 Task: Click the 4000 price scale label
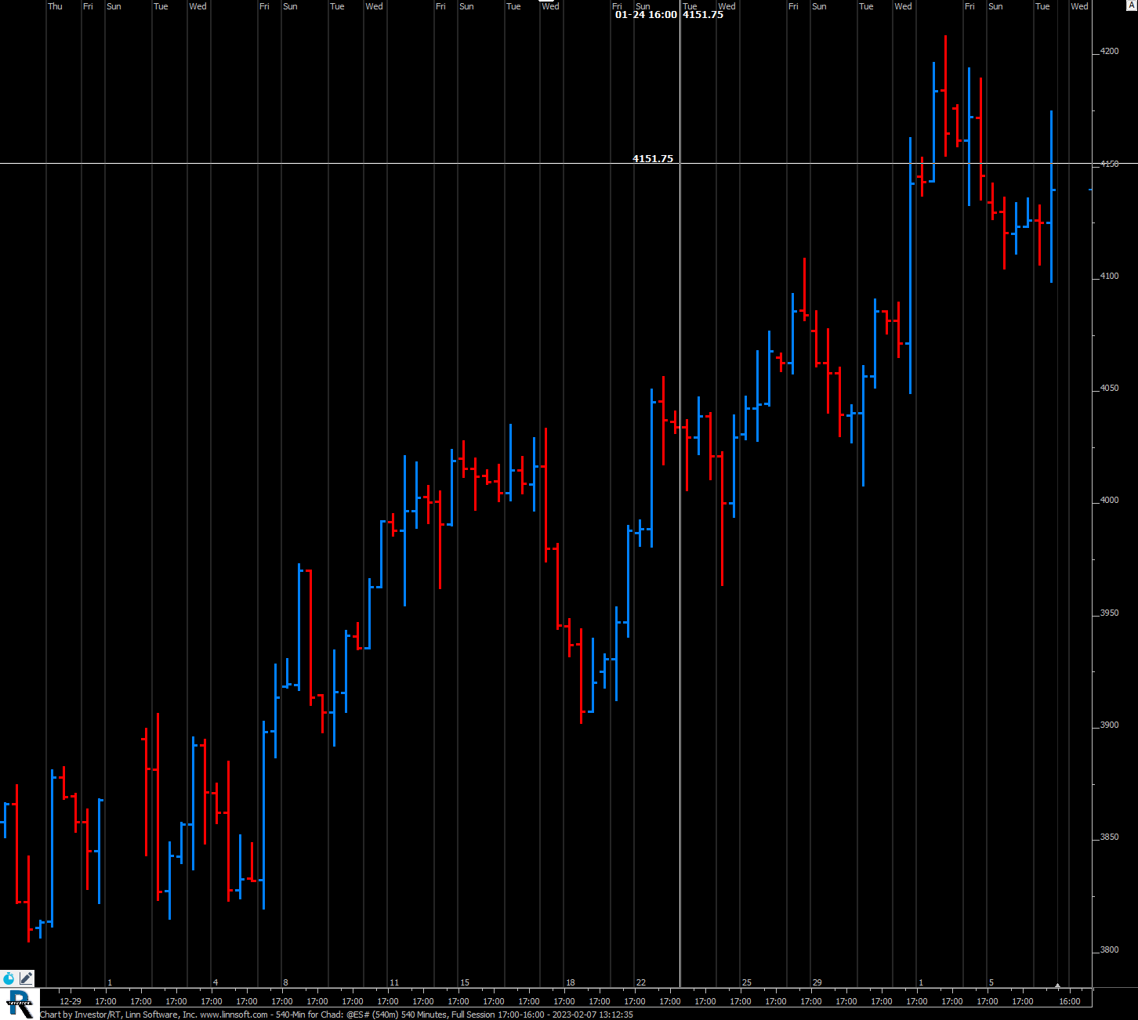coord(1109,501)
